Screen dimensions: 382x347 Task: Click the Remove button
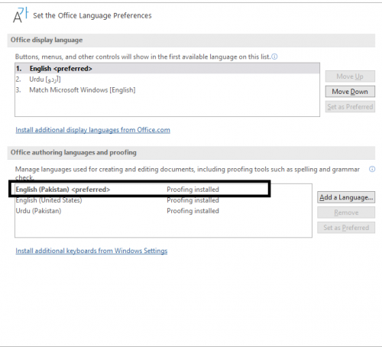(x=346, y=212)
